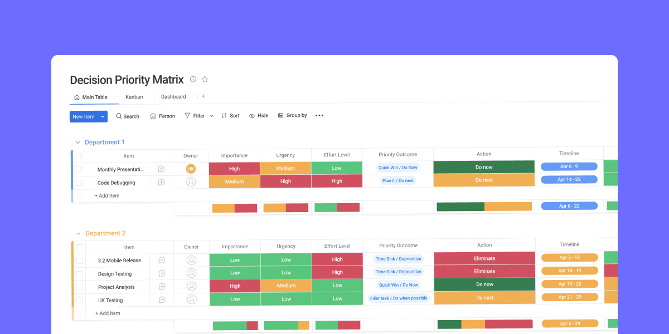669x334 pixels.
Task: Open the three-dot more options menu
Action: 319,116
